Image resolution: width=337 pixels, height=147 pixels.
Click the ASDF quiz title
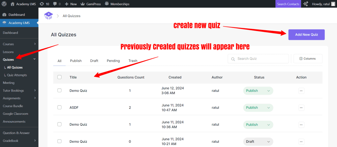[x=74, y=108]
